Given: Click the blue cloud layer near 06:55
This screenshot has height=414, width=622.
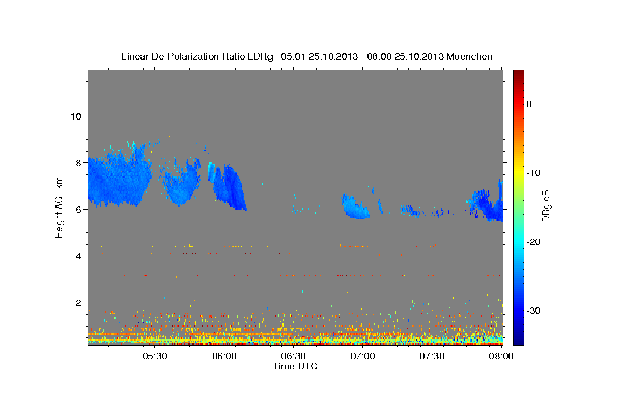Looking at the screenshot, I should pyautogui.click(x=355, y=207).
